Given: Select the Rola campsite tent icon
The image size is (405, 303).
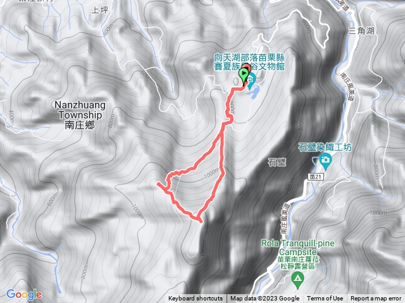Looking at the screenshot, I should [x=297, y=280].
